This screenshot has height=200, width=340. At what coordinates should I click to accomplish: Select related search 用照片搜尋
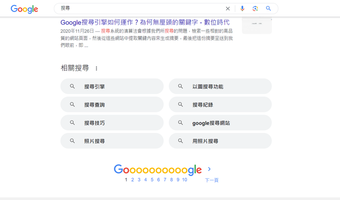[x=221, y=141]
